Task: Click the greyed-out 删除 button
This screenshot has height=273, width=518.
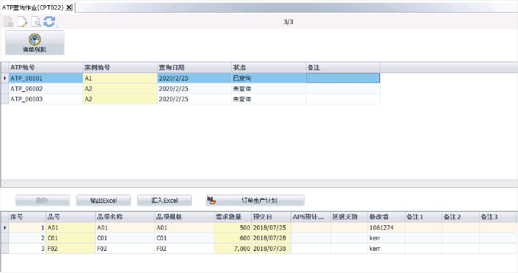Action: [43, 201]
